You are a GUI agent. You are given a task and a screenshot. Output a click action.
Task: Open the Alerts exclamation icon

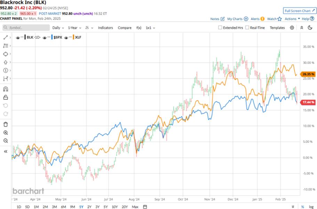(x=262, y=19)
